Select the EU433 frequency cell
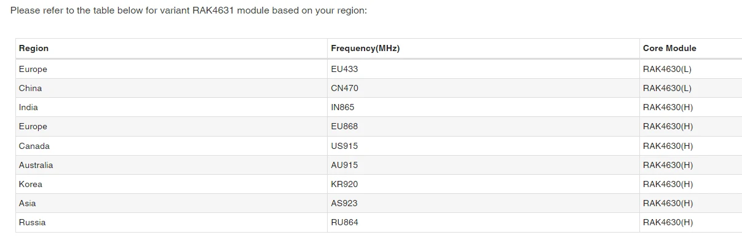 coord(344,69)
